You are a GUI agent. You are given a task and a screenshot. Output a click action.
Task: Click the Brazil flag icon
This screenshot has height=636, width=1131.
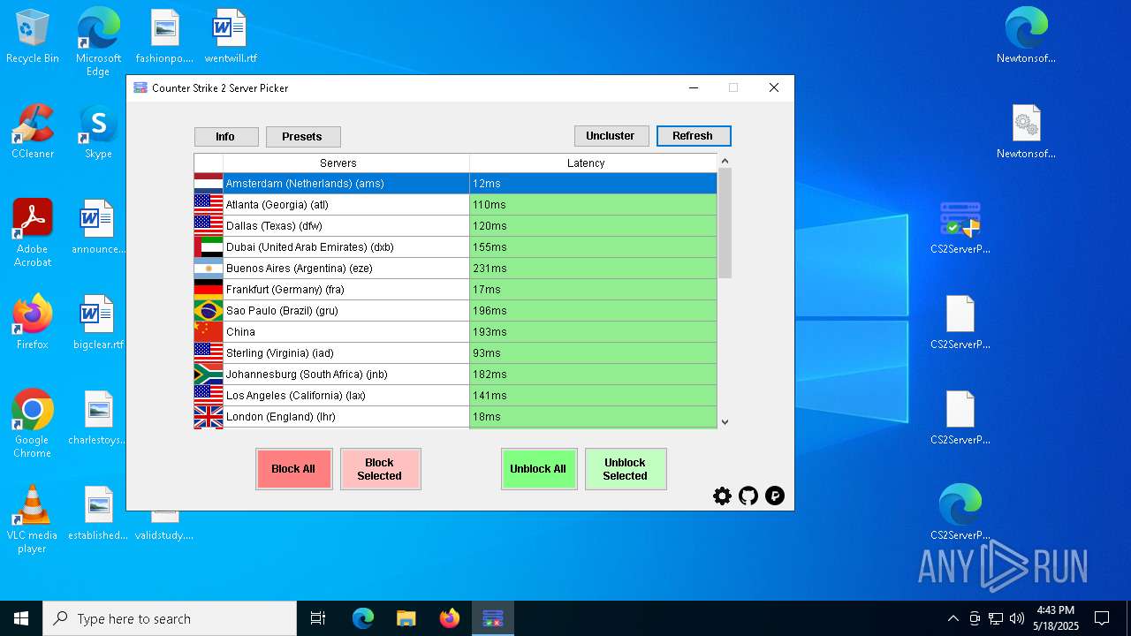coord(209,311)
